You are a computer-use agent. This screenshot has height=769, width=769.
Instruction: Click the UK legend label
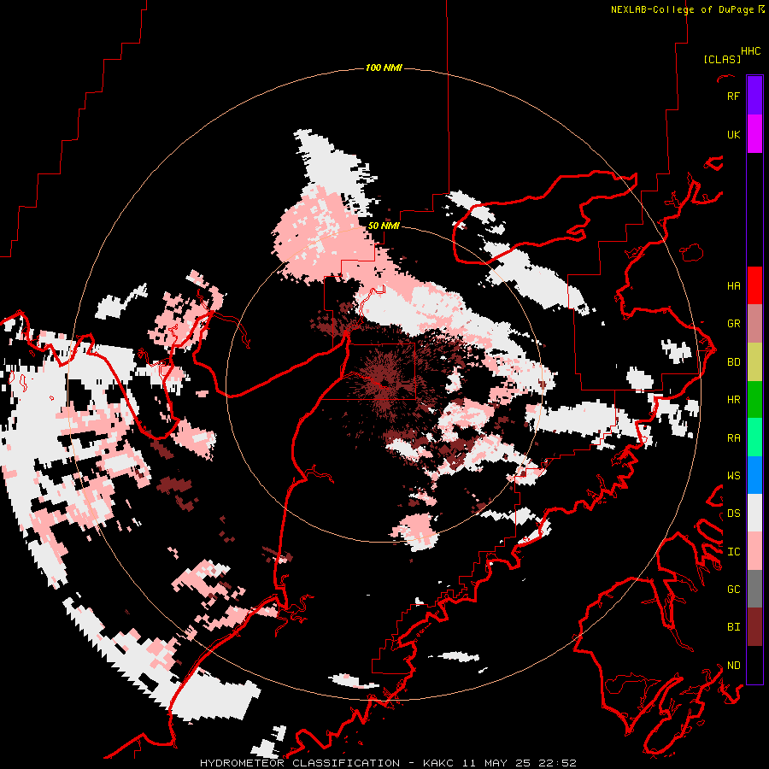[x=733, y=134]
